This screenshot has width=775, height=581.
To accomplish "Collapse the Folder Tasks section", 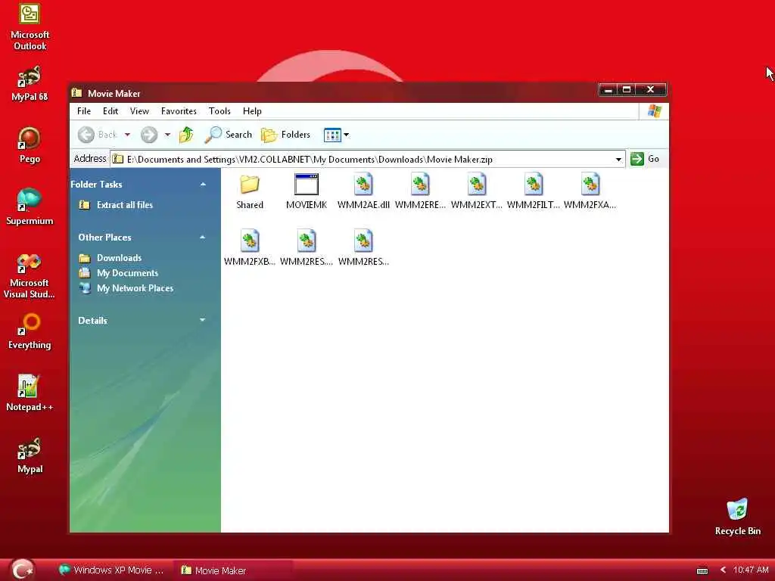I will tap(203, 185).
